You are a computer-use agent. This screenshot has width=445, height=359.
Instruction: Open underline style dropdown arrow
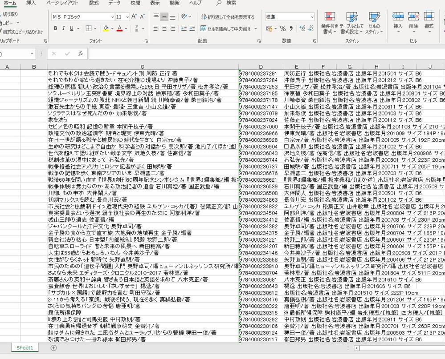pos(78,28)
